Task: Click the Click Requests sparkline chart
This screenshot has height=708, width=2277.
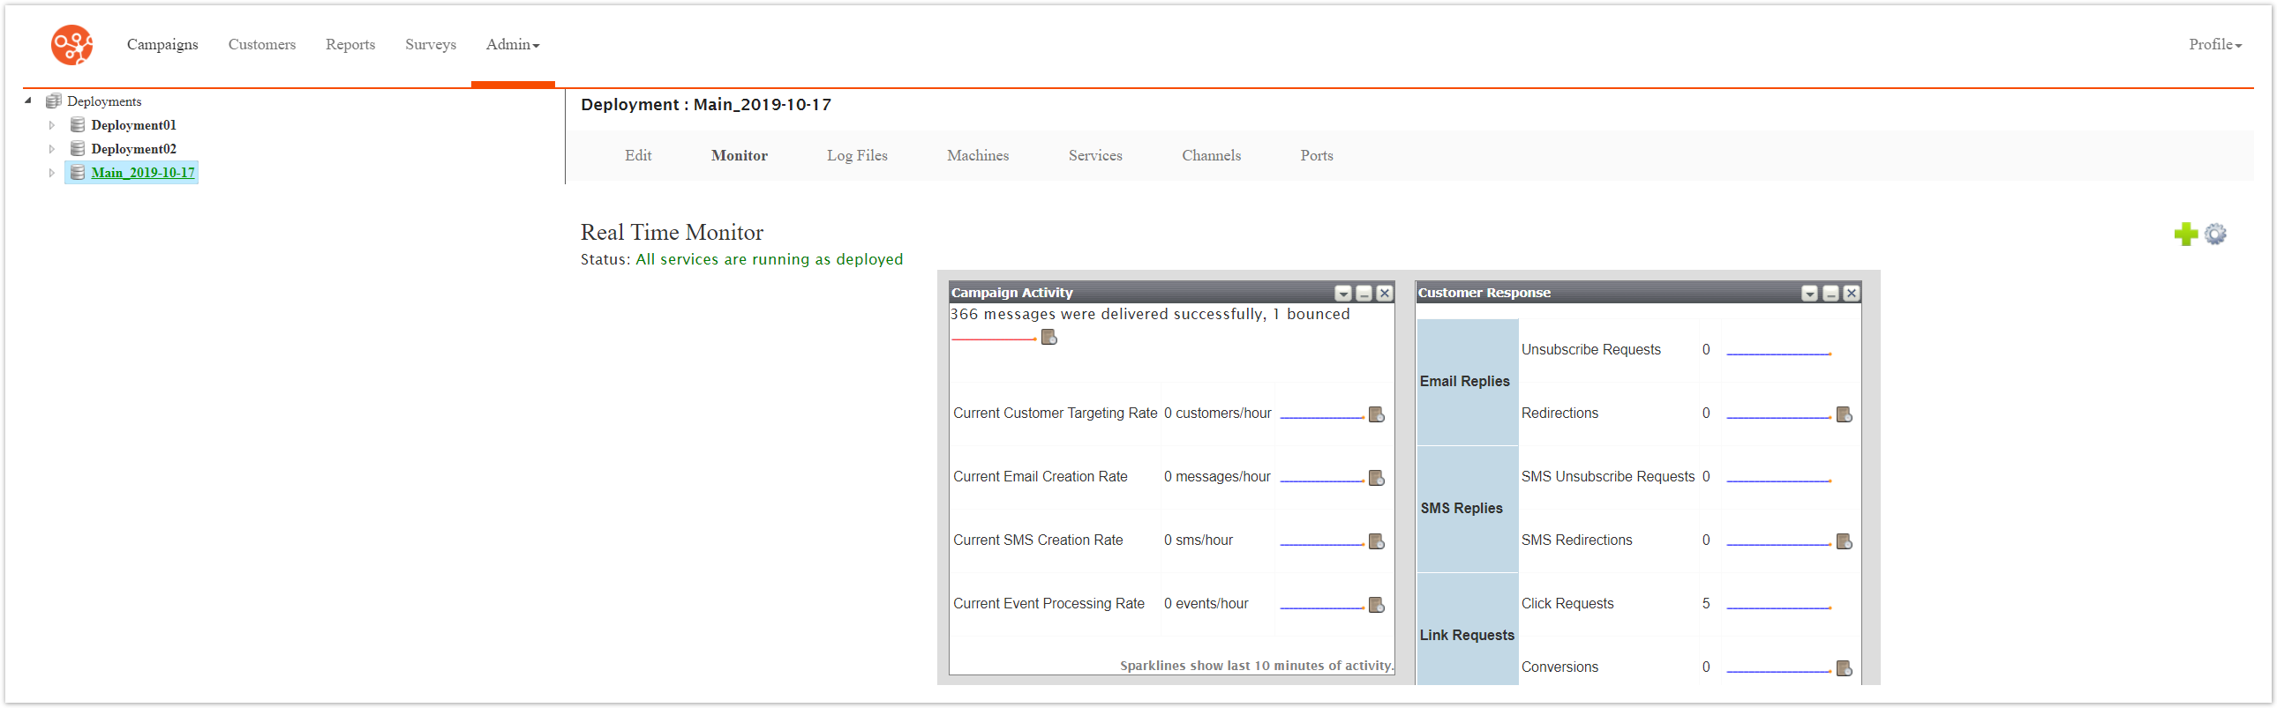Action: 1777,607
